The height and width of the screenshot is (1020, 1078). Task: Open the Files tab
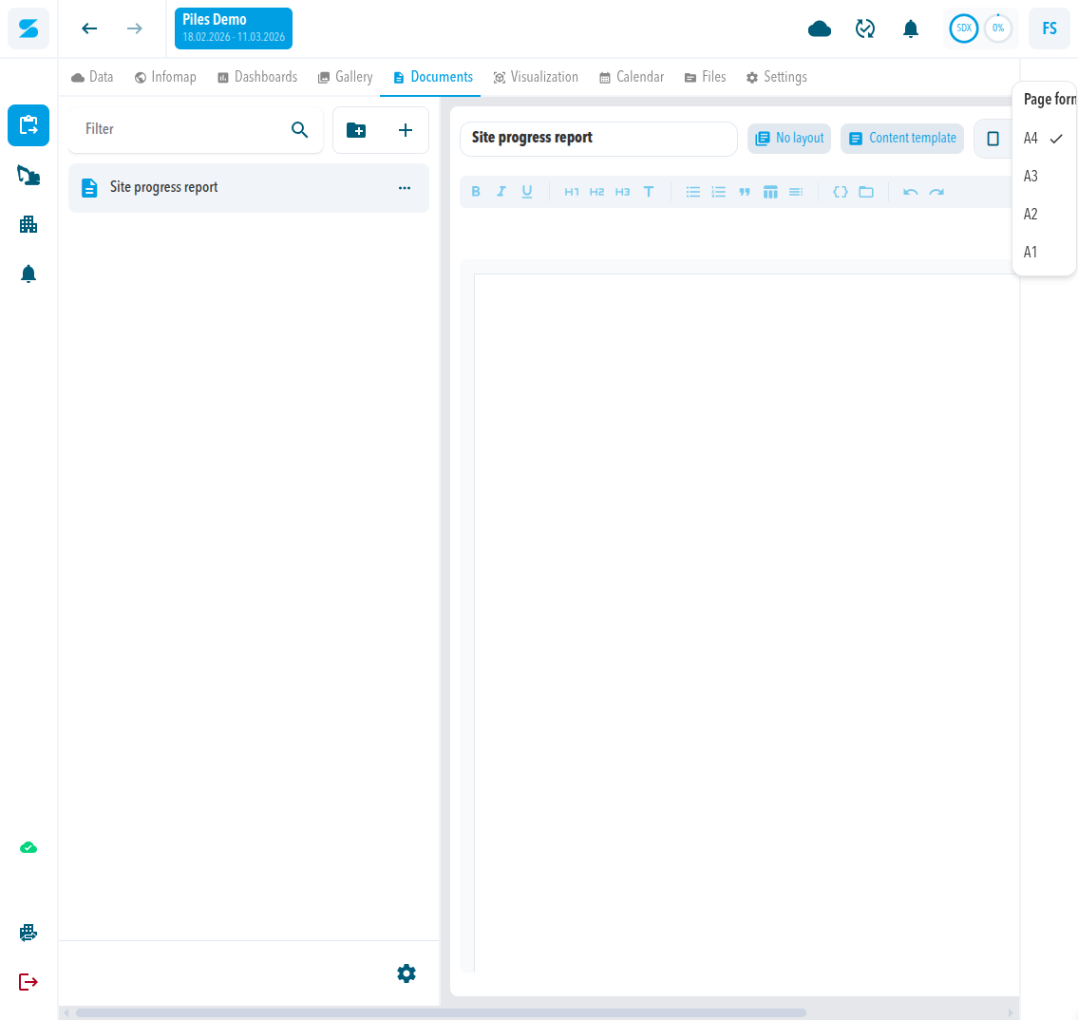[x=706, y=77]
